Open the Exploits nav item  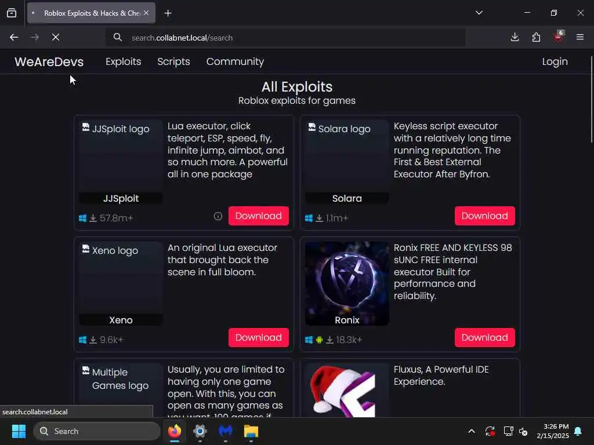coord(124,61)
